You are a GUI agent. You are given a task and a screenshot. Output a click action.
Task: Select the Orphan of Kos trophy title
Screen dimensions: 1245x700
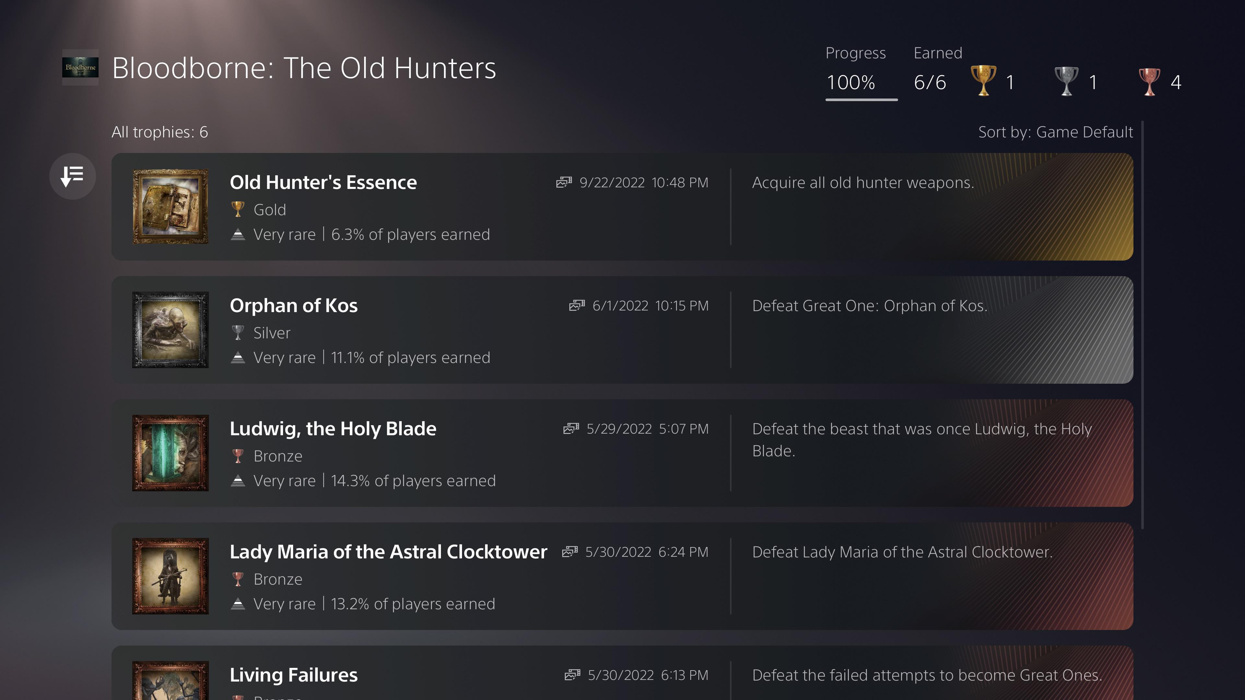click(294, 306)
